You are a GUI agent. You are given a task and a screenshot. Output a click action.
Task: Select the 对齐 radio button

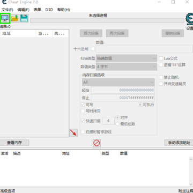[117, 117]
